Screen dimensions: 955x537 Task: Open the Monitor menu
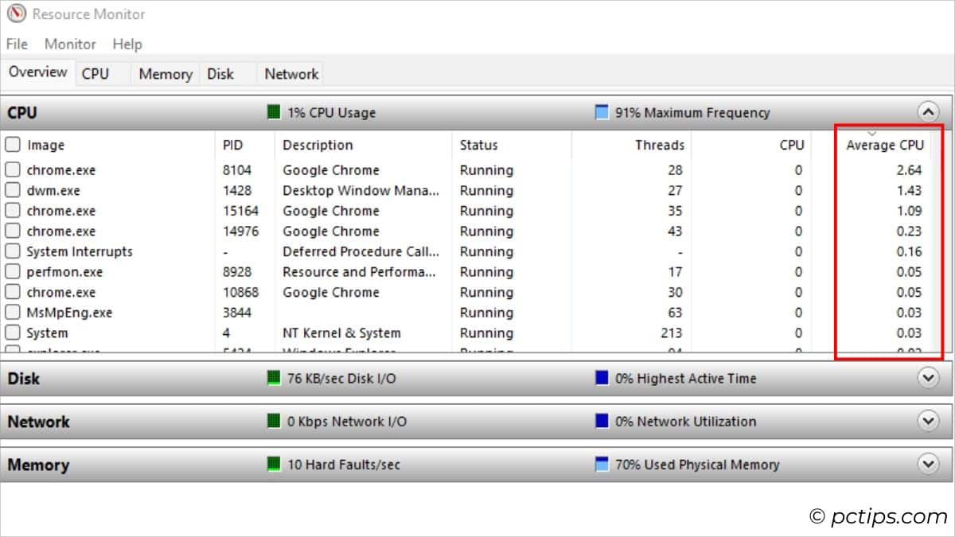69,44
